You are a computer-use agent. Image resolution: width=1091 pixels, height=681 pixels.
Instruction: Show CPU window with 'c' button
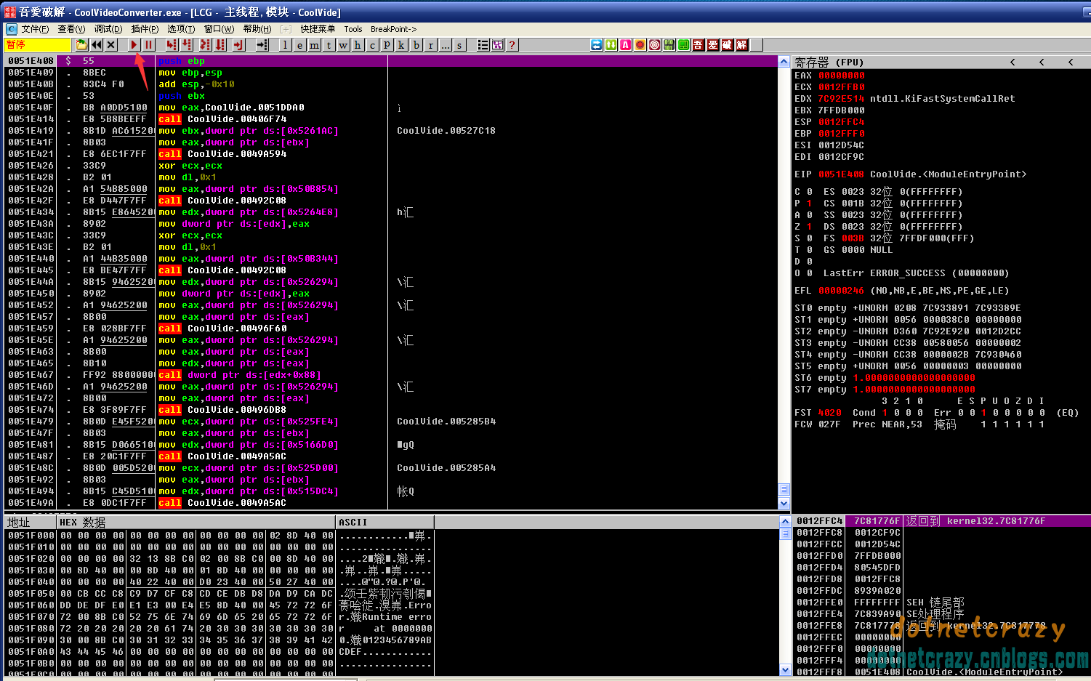click(372, 45)
